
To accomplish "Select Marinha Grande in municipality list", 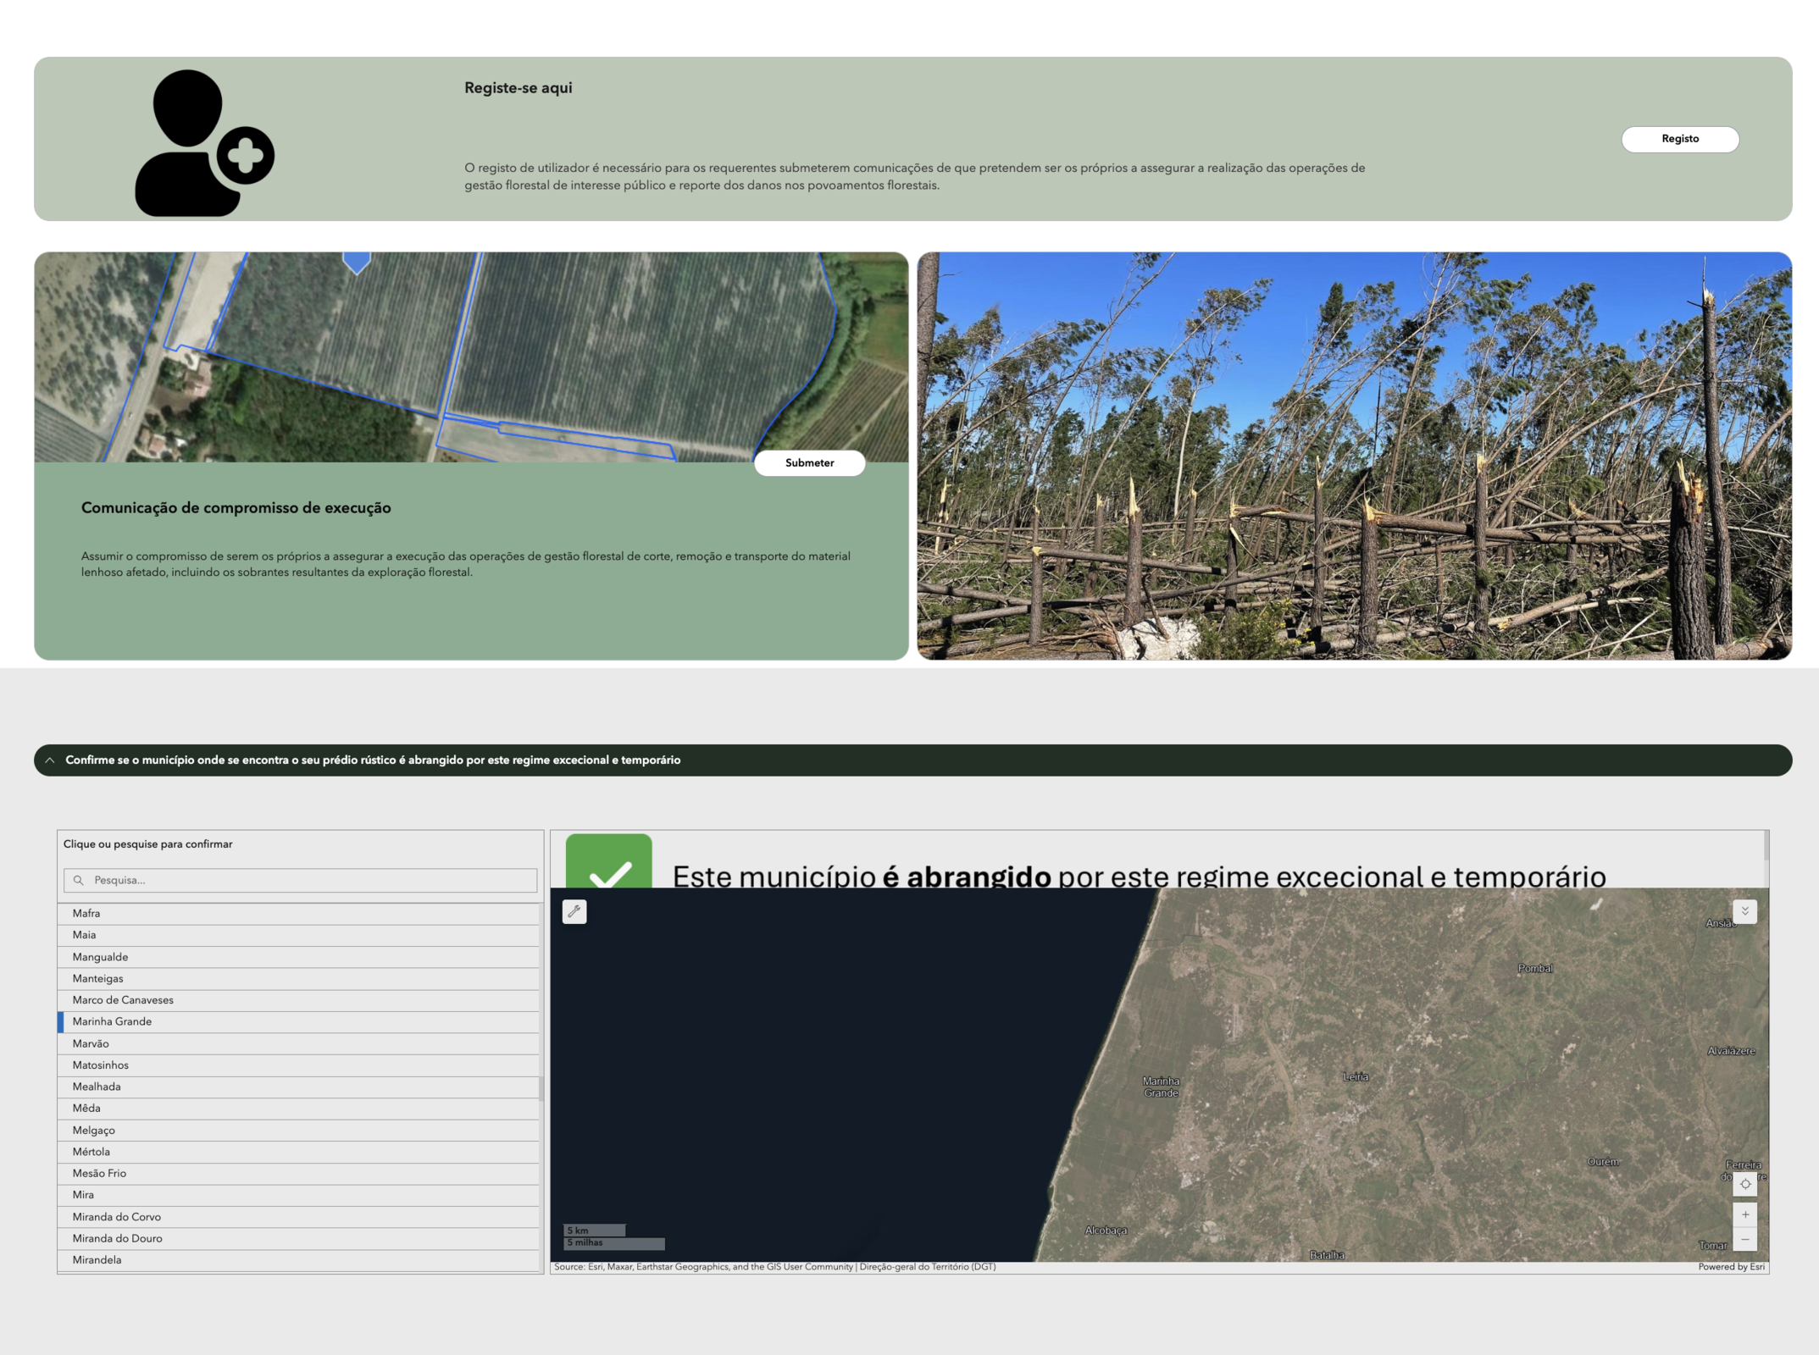I will click(x=112, y=1021).
